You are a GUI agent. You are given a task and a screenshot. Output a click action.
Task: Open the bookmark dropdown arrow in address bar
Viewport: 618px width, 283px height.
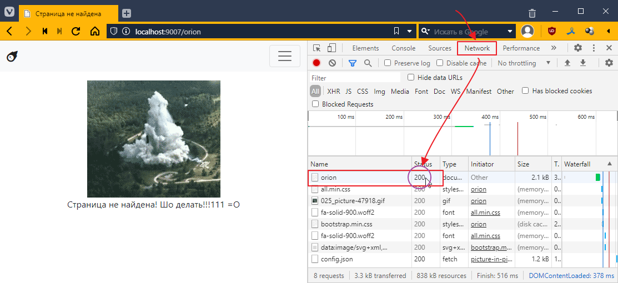coord(410,31)
